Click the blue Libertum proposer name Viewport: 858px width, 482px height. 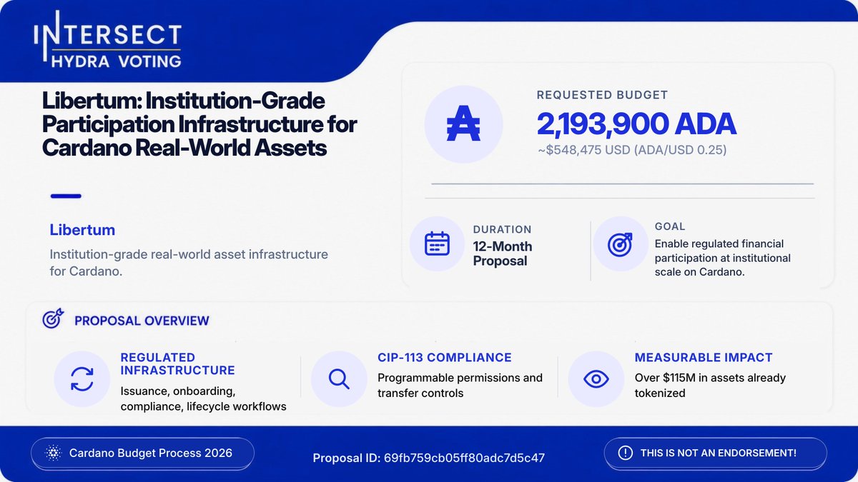pos(82,230)
